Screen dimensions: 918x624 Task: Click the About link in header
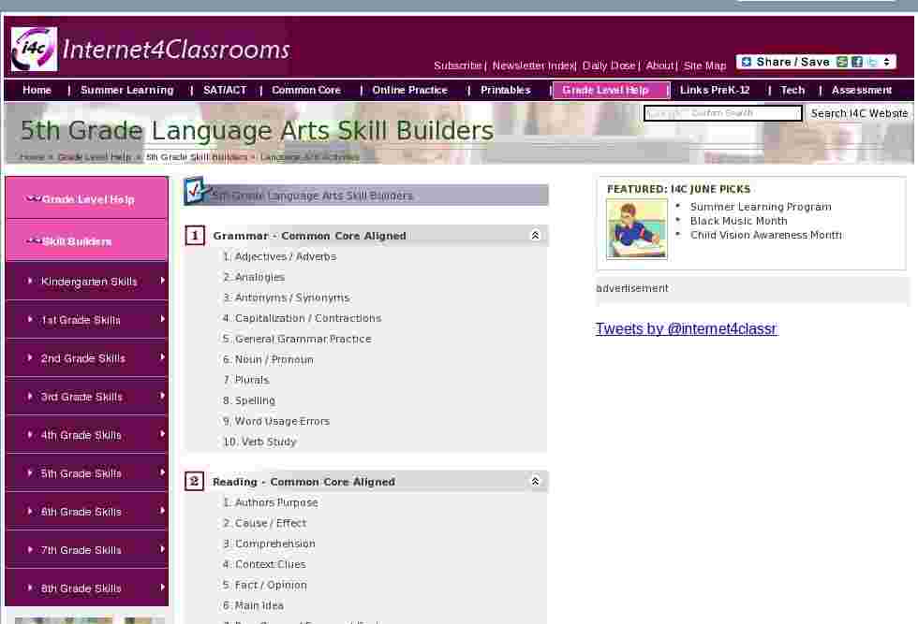click(x=659, y=65)
